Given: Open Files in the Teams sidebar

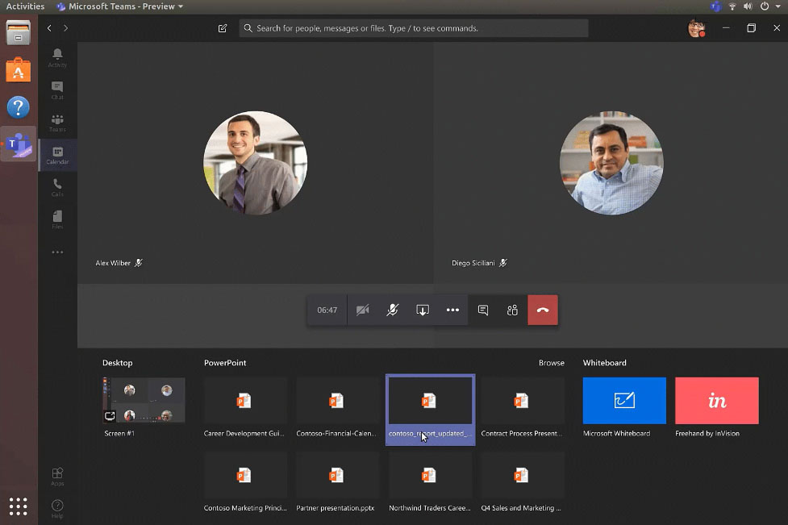Looking at the screenshot, I should 57,219.
